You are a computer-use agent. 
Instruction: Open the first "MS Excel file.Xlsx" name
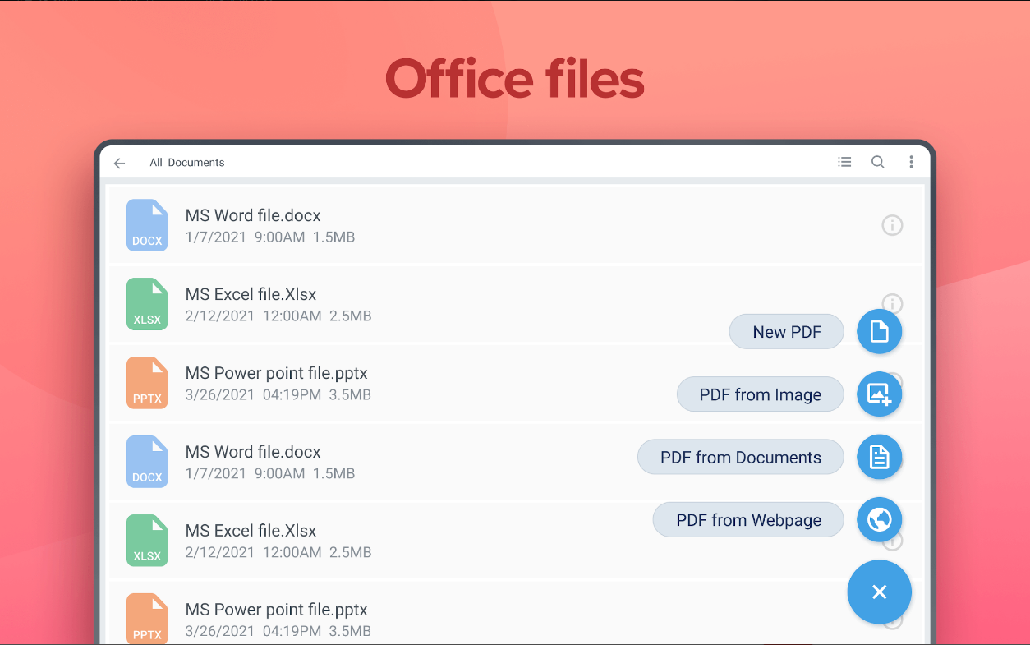[x=251, y=294]
